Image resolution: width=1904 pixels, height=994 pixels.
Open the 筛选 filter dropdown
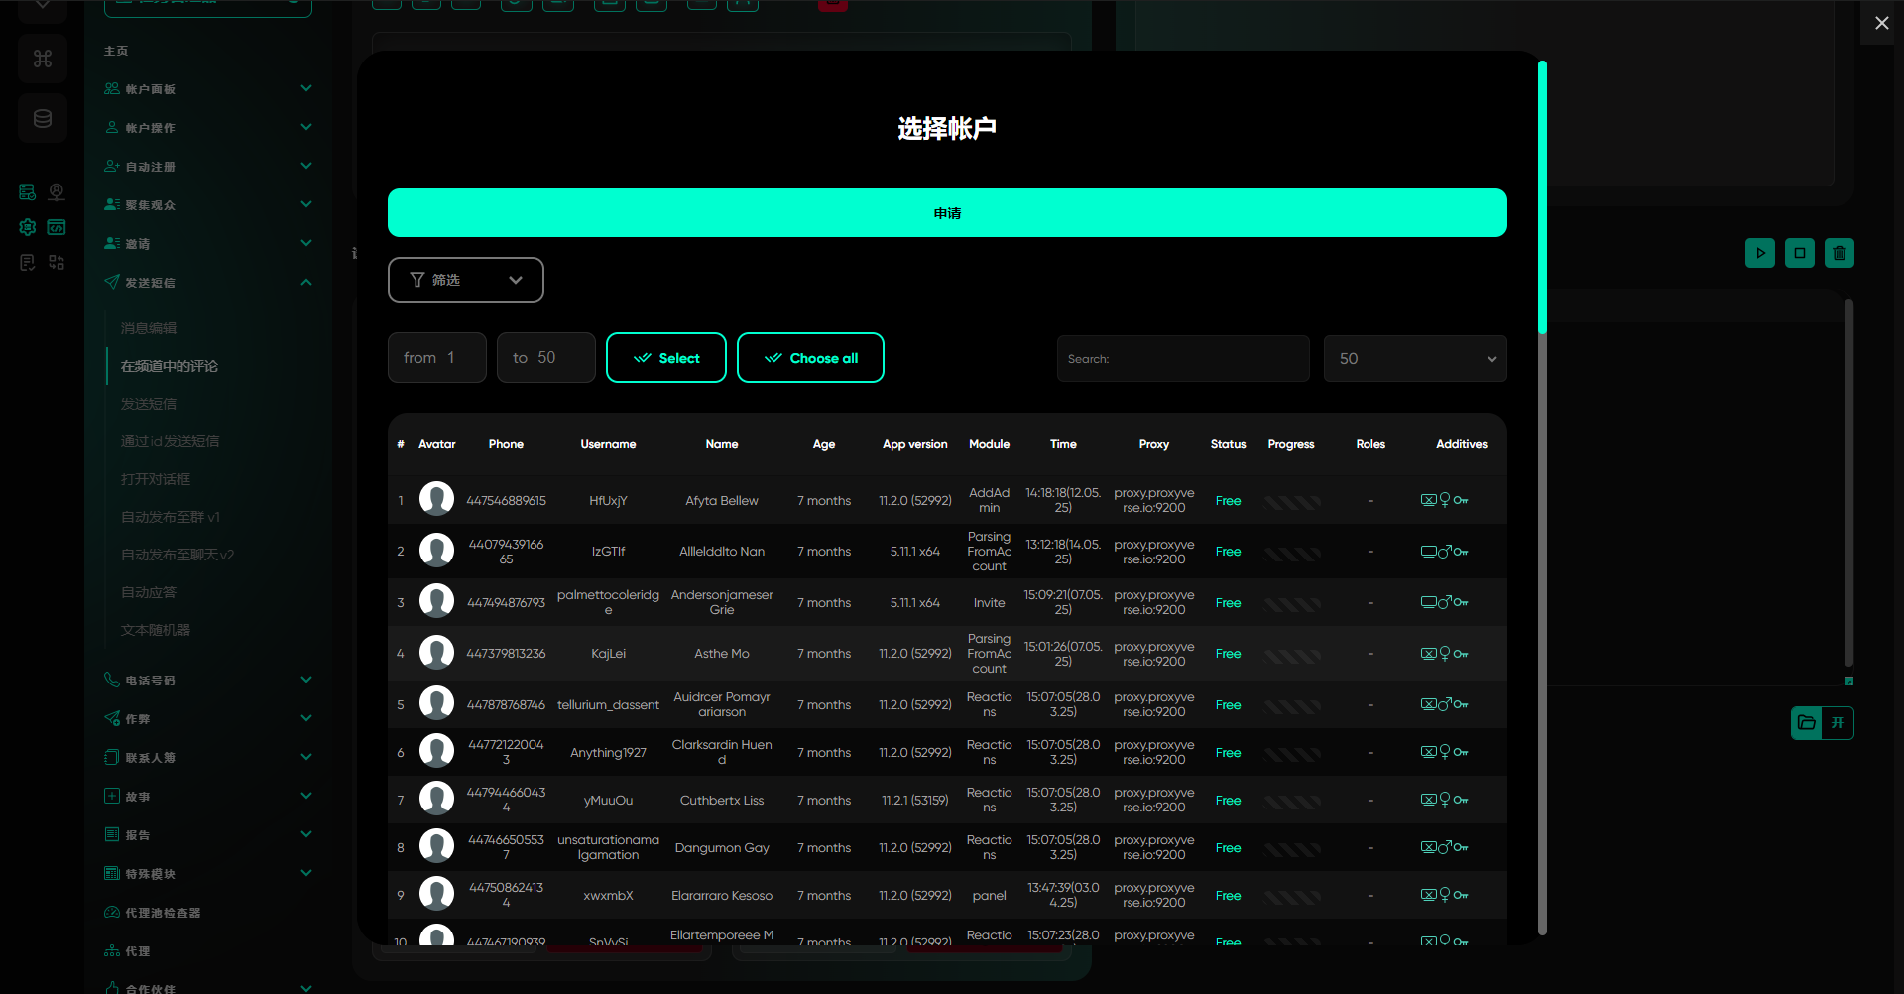click(x=465, y=280)
